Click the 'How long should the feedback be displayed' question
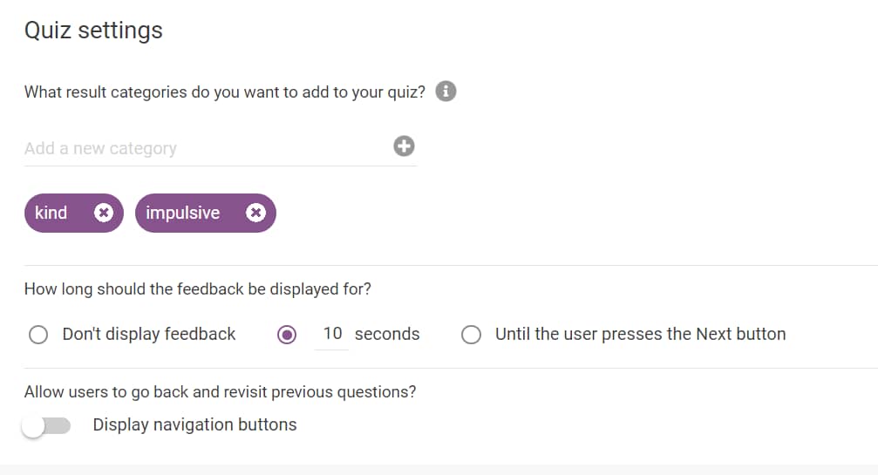 click(198, 289)
